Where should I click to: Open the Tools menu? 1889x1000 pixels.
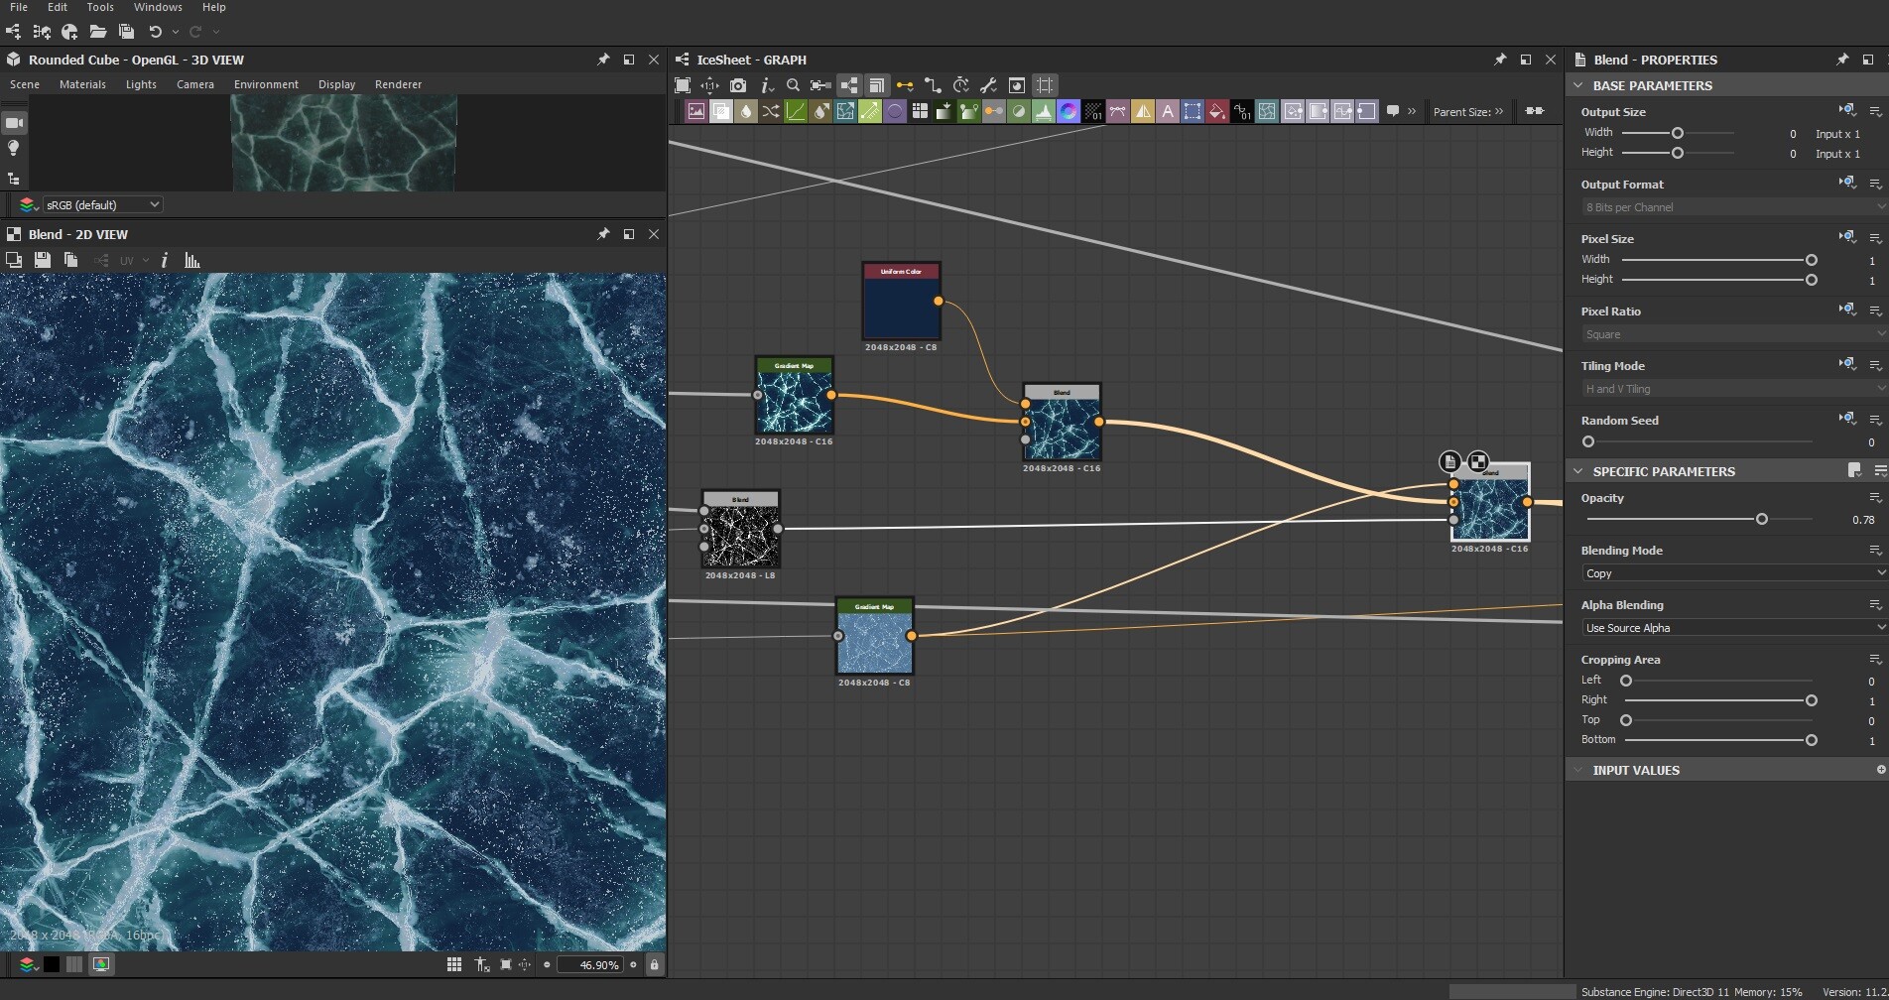click(x=100, y=7)
